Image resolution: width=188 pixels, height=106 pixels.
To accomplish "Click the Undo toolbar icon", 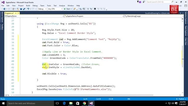I will point(28,9).
